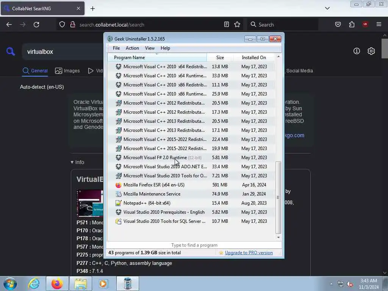Show hidden system tray icons
This screenshot has height=291, width=388.
pyautogui.click(x=331, y=284)
